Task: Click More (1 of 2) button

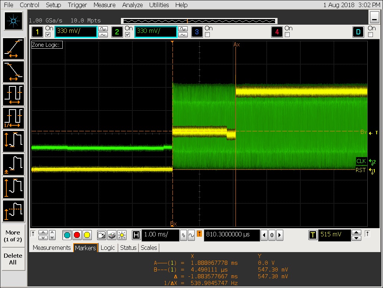Action: click(x=13, y=236)
